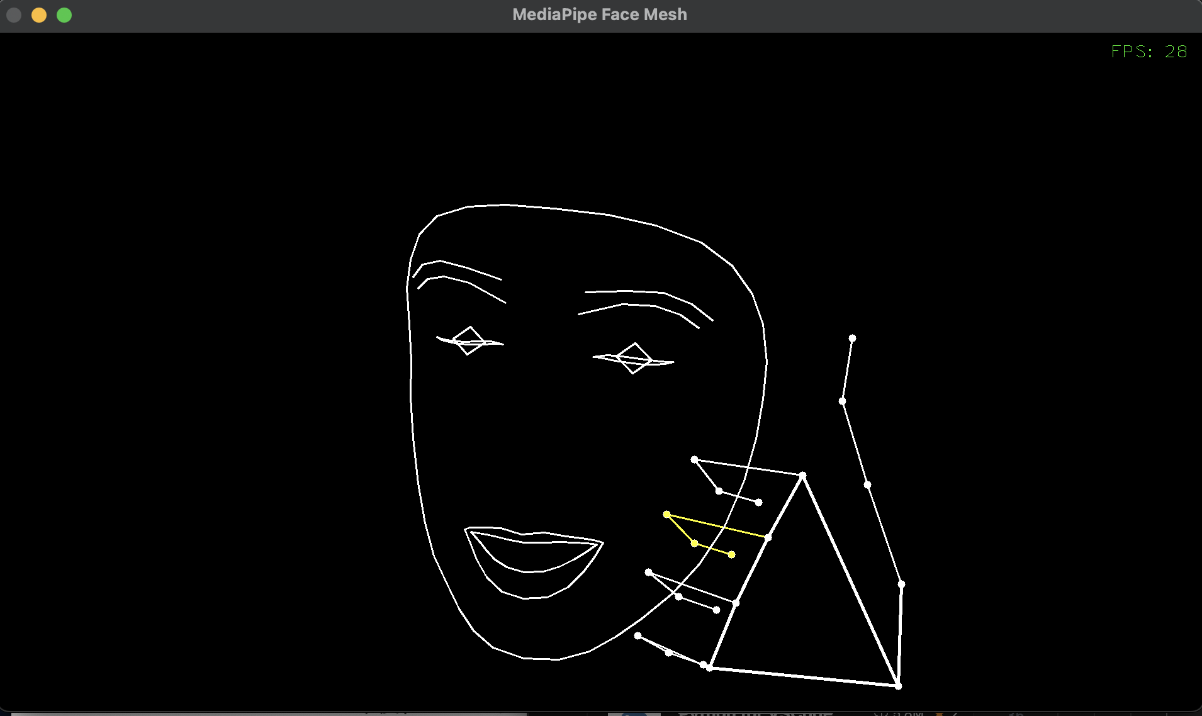Select the diamond iris on the right eye
Image resolution: width=1202 pixels, height=716 pixels.
[x=634, y=358]
